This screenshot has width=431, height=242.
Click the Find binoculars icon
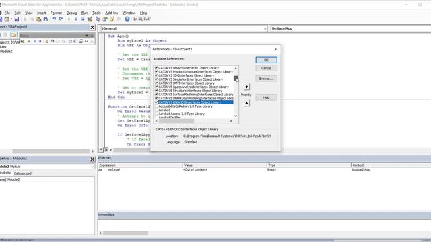[46, 19]
